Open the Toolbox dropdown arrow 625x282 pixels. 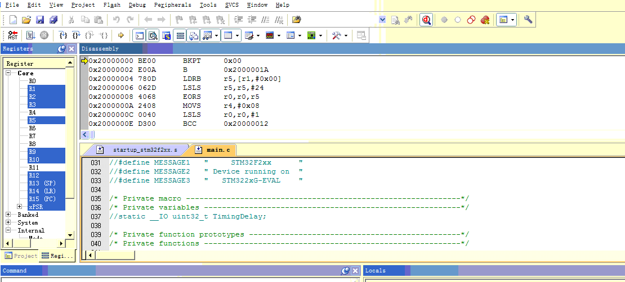pyautogui.click(x=346, y=35)
